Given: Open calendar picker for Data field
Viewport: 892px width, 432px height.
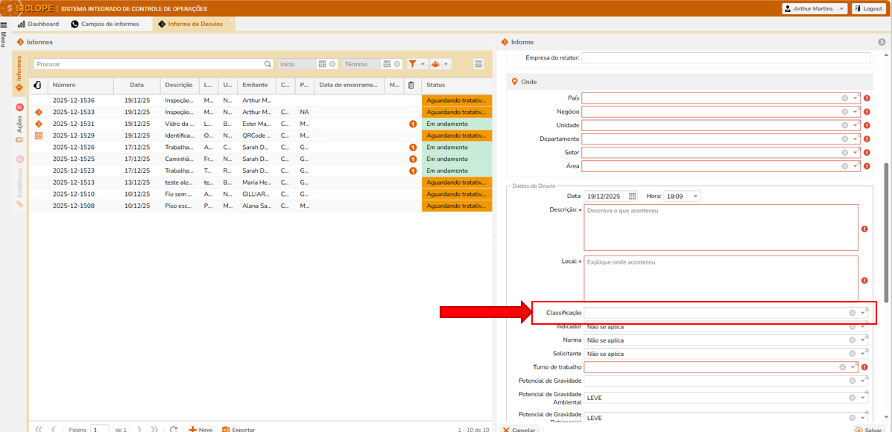Looking at the screenshot, I should point(633,196).
